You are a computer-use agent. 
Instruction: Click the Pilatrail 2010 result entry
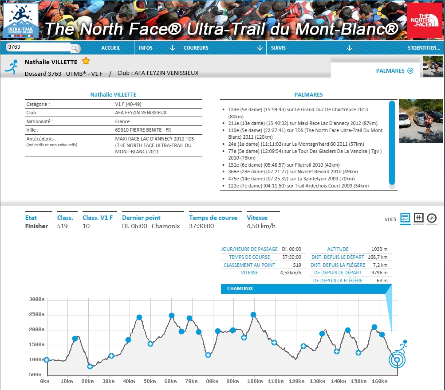284,165
